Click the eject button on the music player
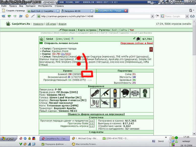Image resolution: width=196 pixels, height=147 pixels. click(45, 3)
